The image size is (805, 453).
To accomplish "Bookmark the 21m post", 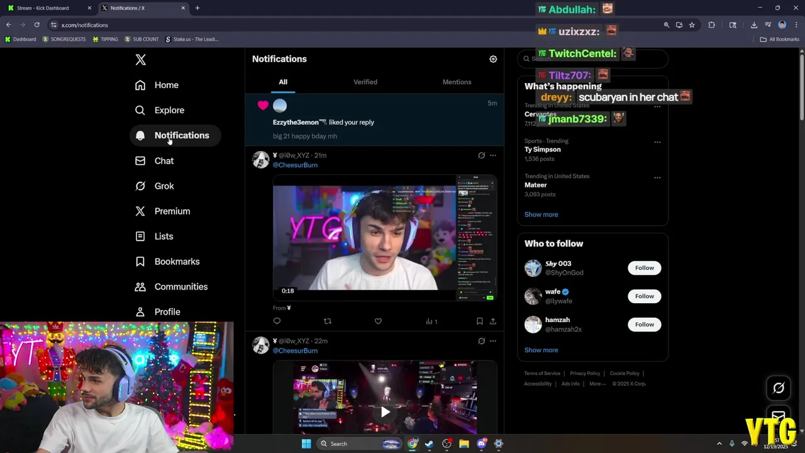I will (x=479, y=322).
